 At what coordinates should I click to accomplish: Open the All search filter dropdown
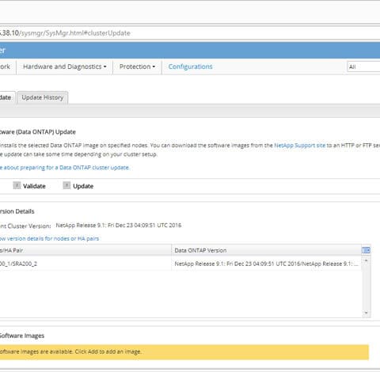coord(363,66)
